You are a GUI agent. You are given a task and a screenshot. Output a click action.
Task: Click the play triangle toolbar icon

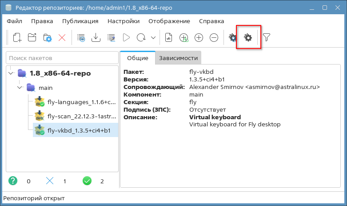tap(126, 38)
